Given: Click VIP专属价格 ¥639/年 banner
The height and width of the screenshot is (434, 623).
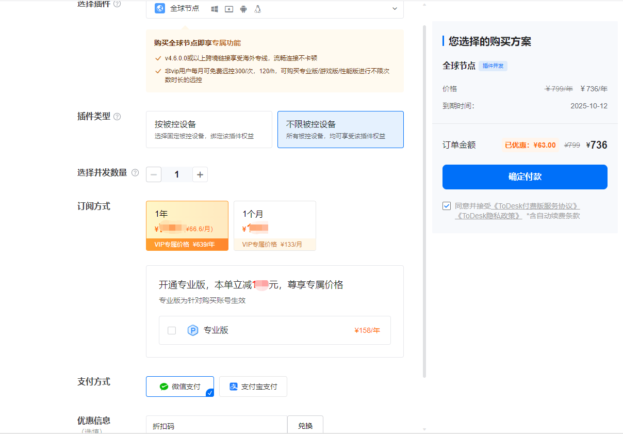Looking at the screenshot, I should coord(187,245).
